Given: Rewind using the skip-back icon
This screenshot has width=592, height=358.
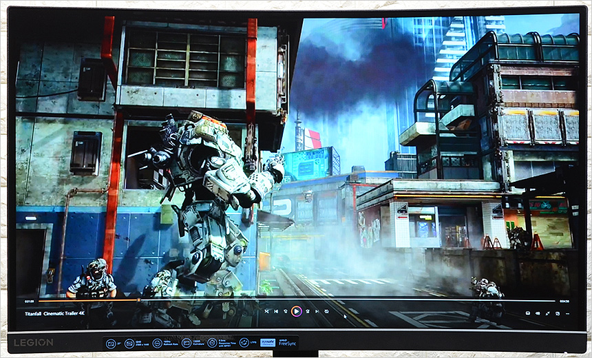Looking at the screenshot, I should 286,311.
